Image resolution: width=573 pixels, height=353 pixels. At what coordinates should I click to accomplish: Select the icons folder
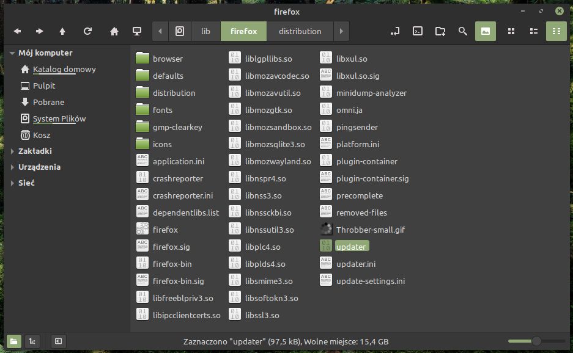[153, 144]
